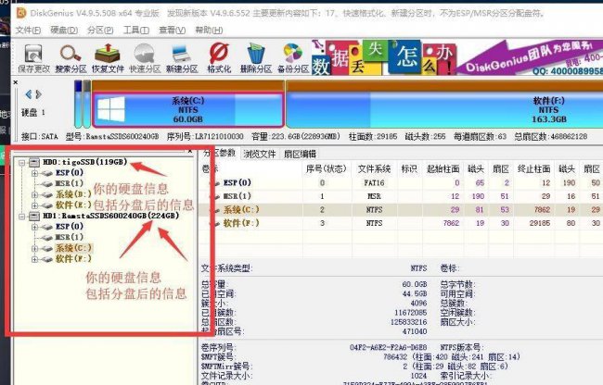Screen dimensions: 603x385
Task: Collapse the HD0:tigoSSD(119GB) tree node
Action: [22, 163]
